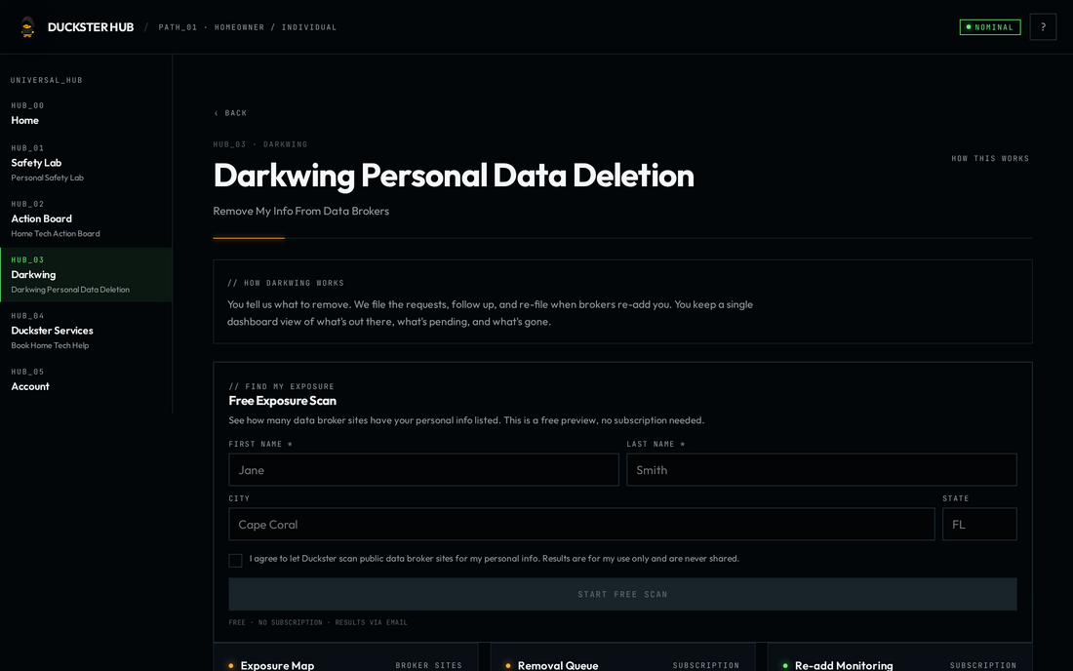Image resolution: width=1073 pixels, height=671 pixels.
Task: Click the State input field
Action: [979, 525]
